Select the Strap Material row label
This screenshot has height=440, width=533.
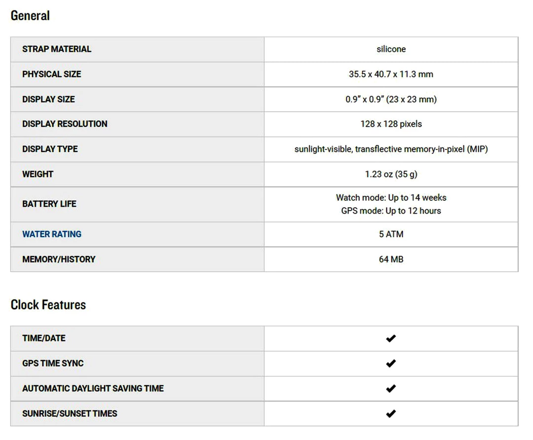click(57, 49)
